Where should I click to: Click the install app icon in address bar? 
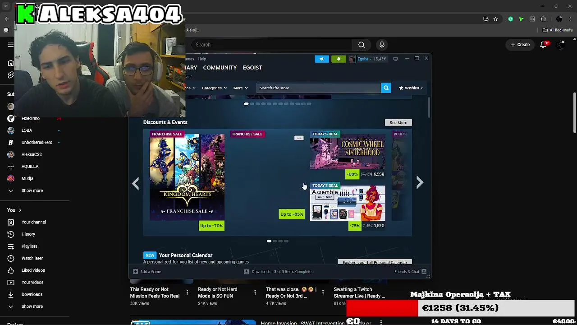[485, 19]
